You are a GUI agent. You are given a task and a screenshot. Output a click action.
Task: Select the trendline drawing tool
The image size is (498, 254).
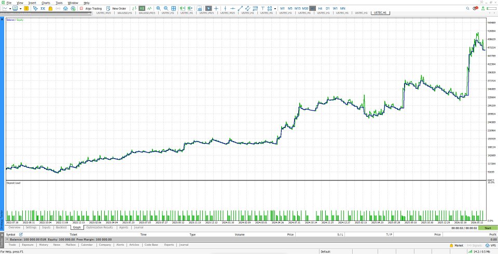click(x=240, y=8)
